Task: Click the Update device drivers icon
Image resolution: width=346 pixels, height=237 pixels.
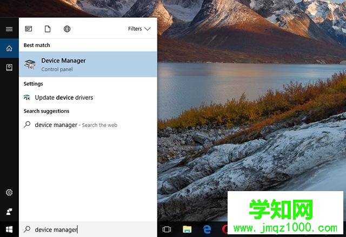Action: [x=27, y=97]
